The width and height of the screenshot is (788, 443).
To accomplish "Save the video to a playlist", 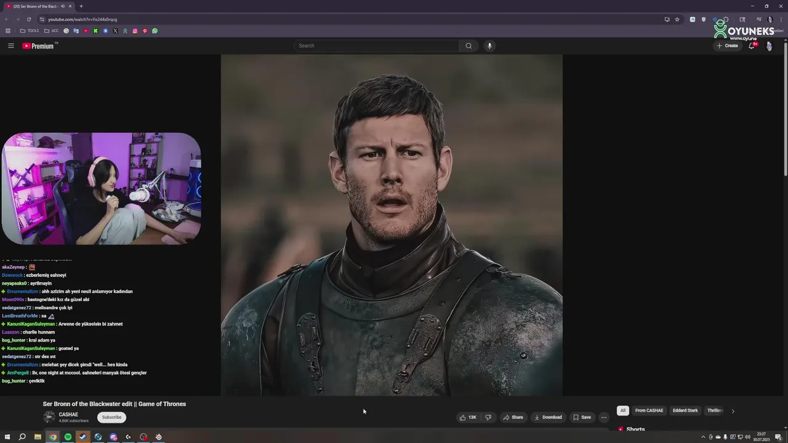I will pyautogui.click(x=582, y=417).
